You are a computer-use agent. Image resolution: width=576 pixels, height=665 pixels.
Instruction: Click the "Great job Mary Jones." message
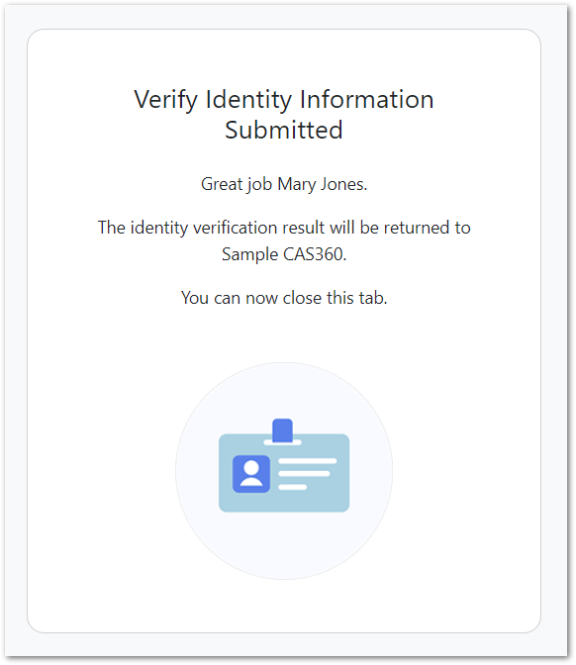(284, 184)
